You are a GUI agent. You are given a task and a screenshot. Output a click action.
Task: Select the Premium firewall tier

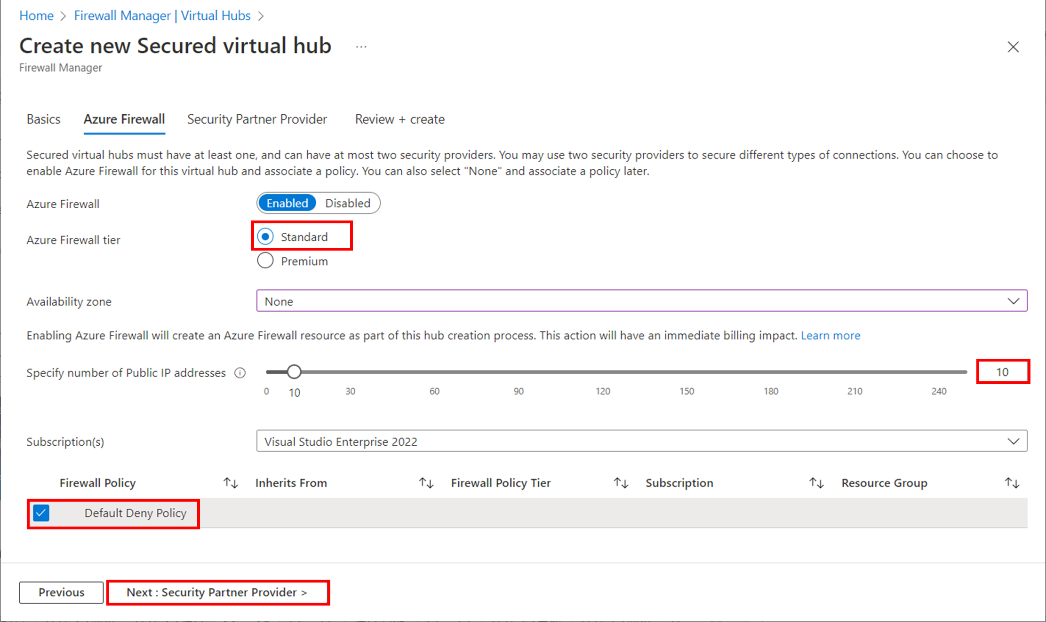[x=265, y=260]
